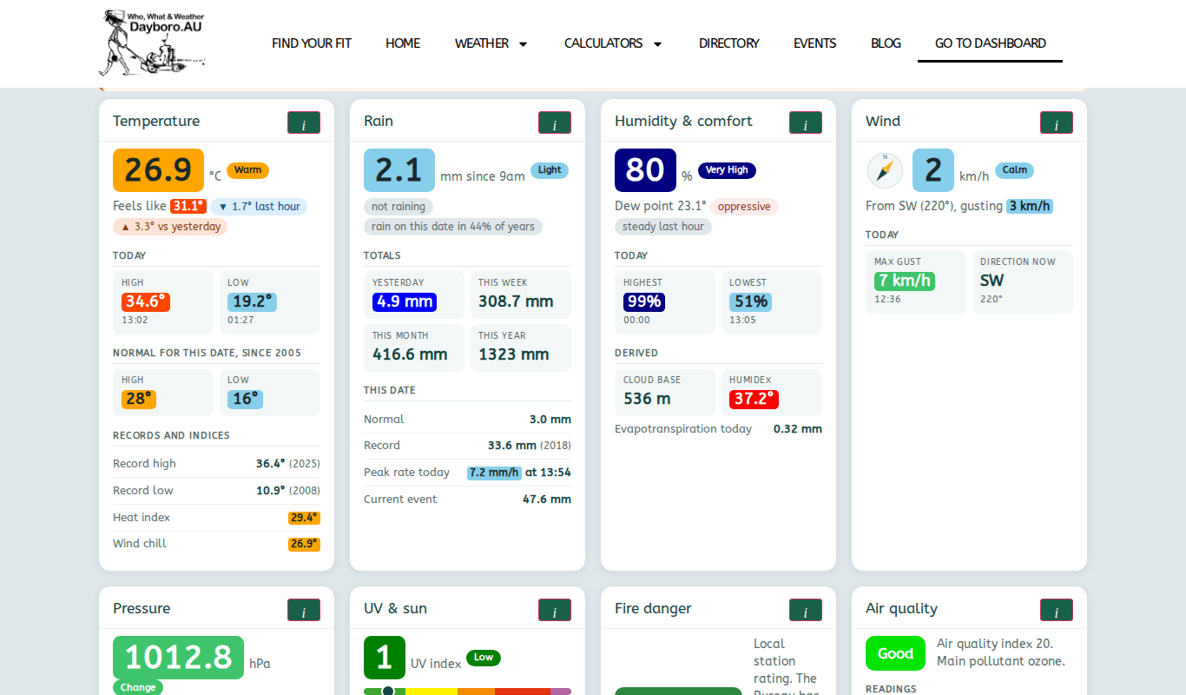Click the 2 km/h wind speed
This screenshot has width=1186, height=695.
tap(933, 170)
